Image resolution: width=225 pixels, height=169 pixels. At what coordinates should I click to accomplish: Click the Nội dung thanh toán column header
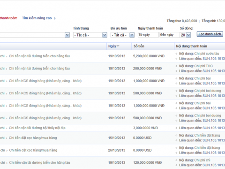point(191,46)
